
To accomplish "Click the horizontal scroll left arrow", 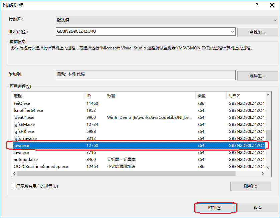I will coord(14,173).
